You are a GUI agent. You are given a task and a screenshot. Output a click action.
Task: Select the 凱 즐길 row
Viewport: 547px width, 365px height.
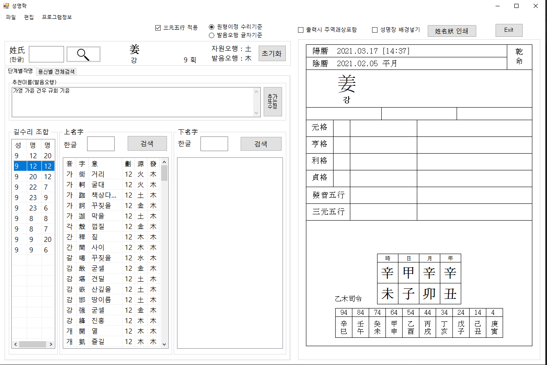click(x=112, y=342)
